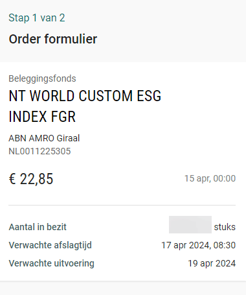Viewport: 246px width, 295px height.
Task: Click the 'Verwachte uitvoering' label
Action: pos(51,263)
